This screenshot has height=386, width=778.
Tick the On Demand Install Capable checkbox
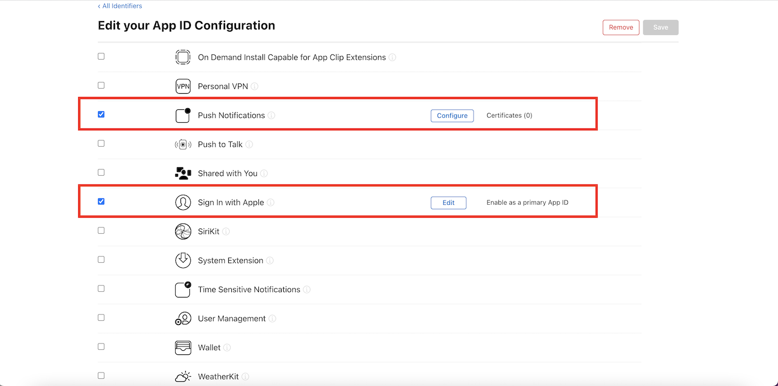101,56
